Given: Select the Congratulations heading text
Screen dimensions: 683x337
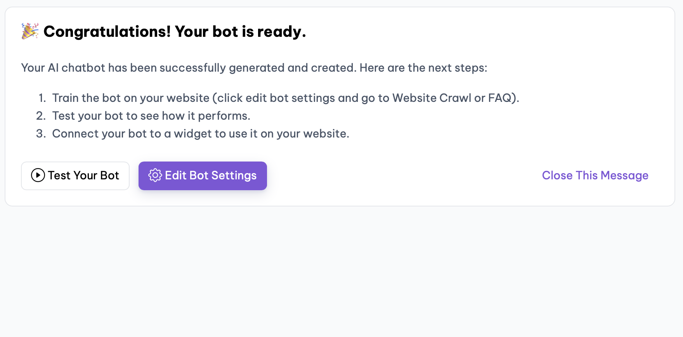Looking at the screenshot, I should [175, 32].
